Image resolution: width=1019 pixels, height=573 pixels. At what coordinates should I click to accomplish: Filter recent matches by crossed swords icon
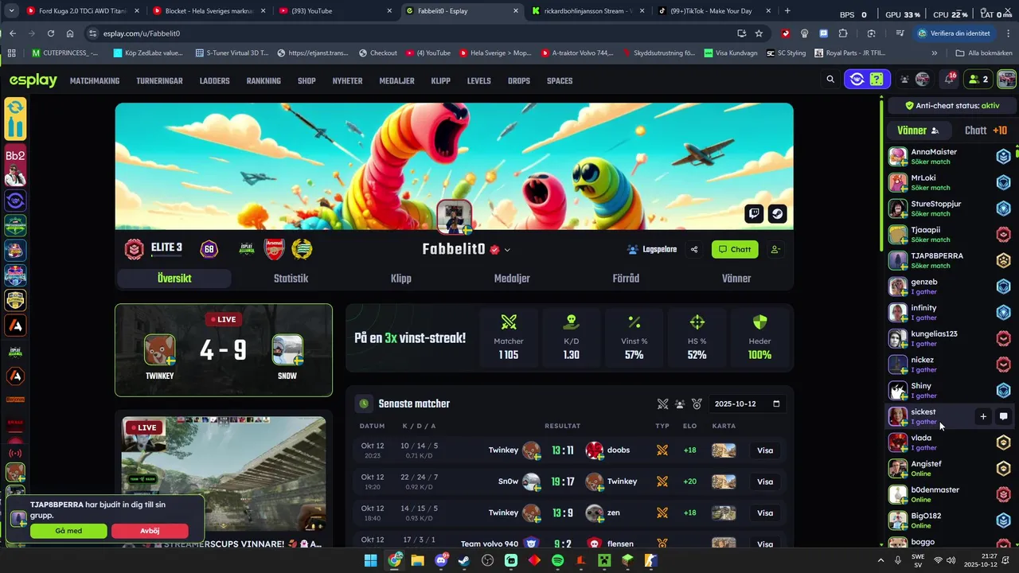coord(662,403)
